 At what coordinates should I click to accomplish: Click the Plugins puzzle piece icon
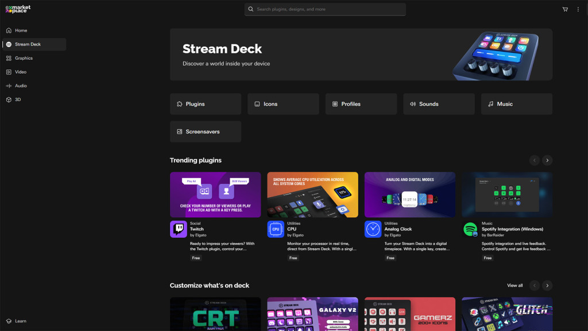pos(180,104)
